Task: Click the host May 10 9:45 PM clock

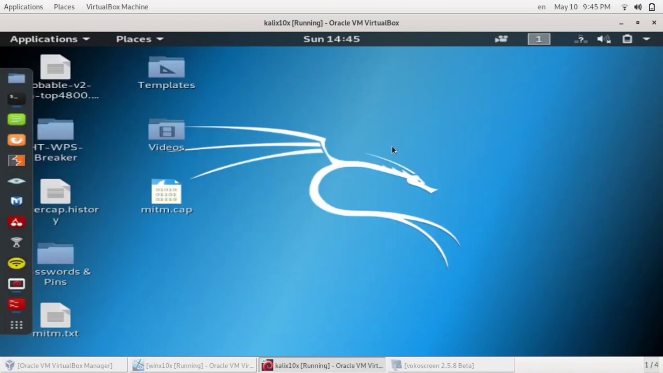Action: (582, 7)
